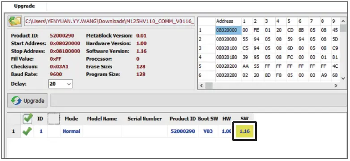Toggle the green checkmark for device row 1

[27, 131]
